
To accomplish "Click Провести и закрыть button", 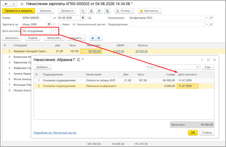I will click(19, 11).
